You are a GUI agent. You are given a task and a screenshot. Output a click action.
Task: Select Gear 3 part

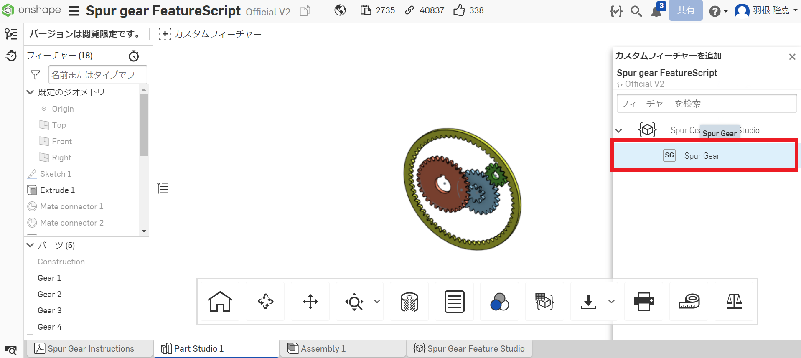pyautogui.click(x=49, y=310)
